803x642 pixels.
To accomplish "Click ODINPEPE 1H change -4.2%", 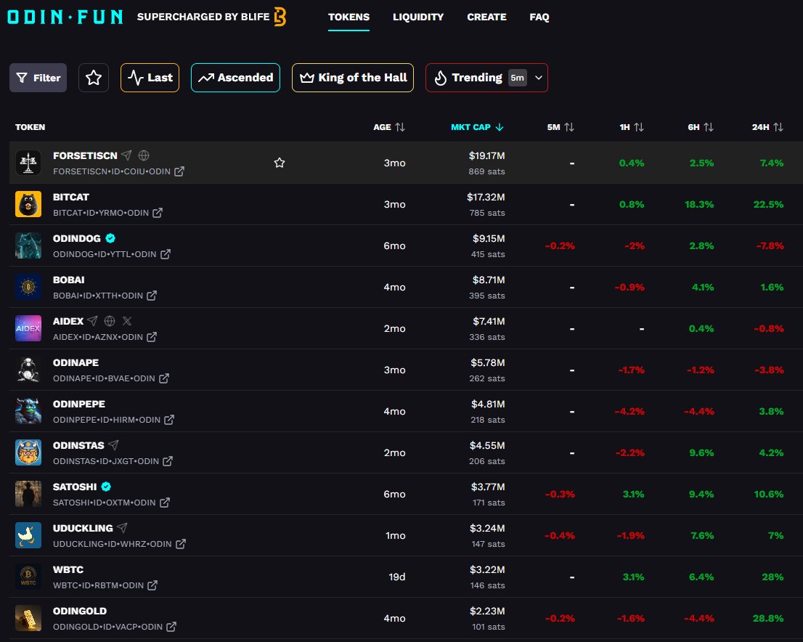I will (629, 412).
